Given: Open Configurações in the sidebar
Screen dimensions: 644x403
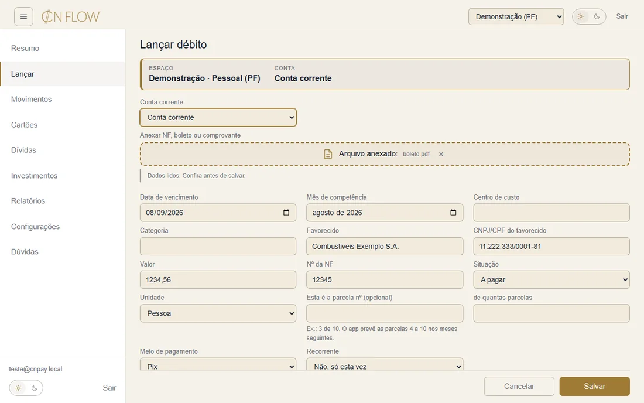Looking at the screenshot, I should 63,226.
